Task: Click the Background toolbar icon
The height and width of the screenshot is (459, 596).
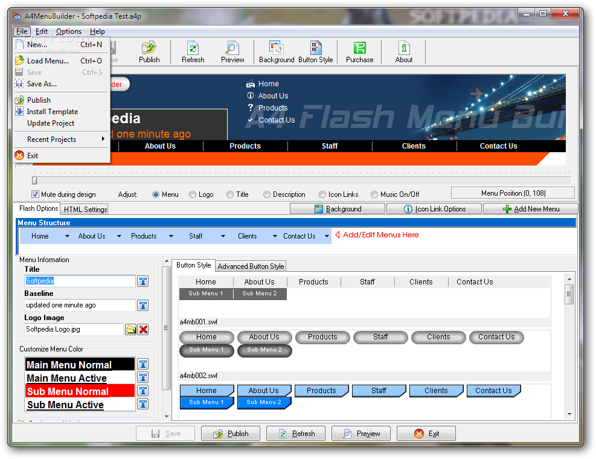Action: (277, 52)
